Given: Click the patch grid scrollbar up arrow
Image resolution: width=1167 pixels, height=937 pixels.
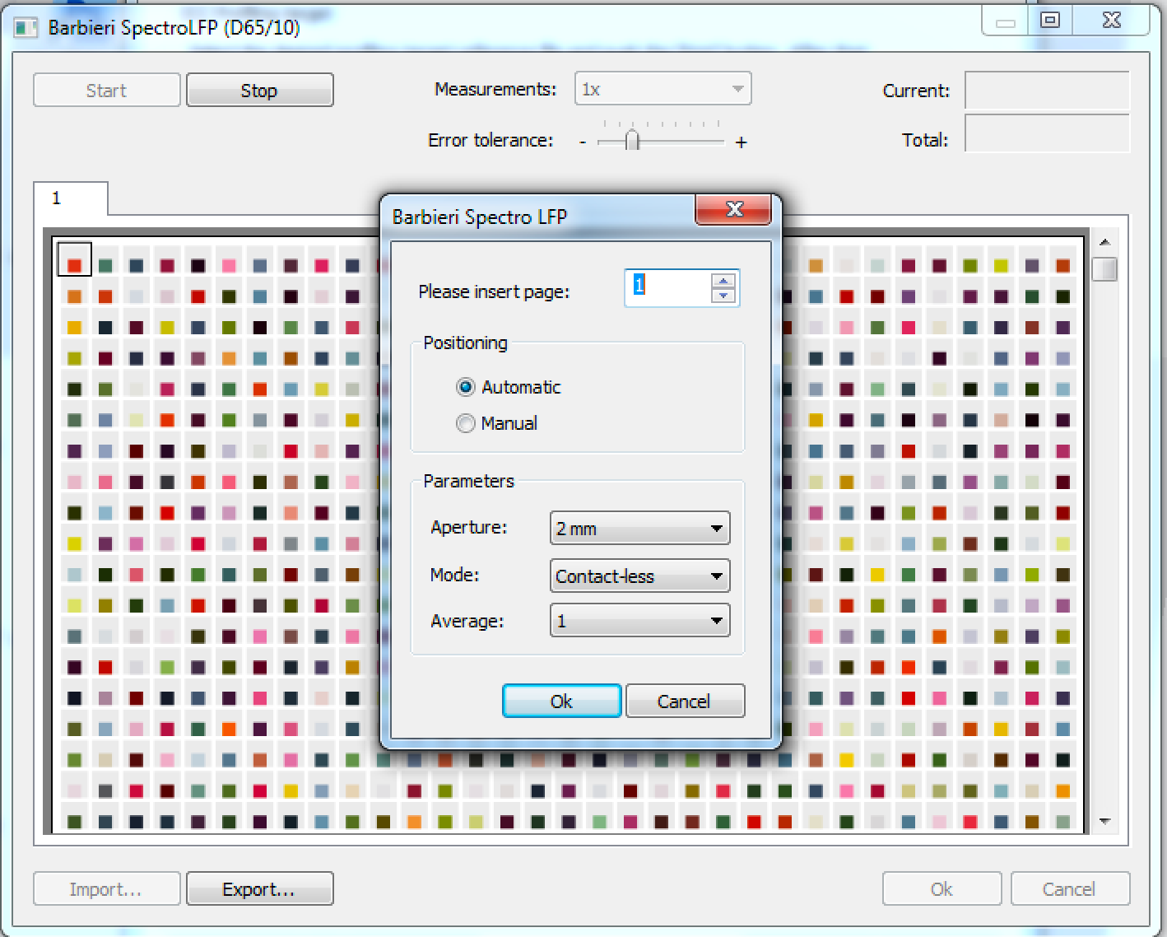Looking at the screenshot, I should point(1104,242).
